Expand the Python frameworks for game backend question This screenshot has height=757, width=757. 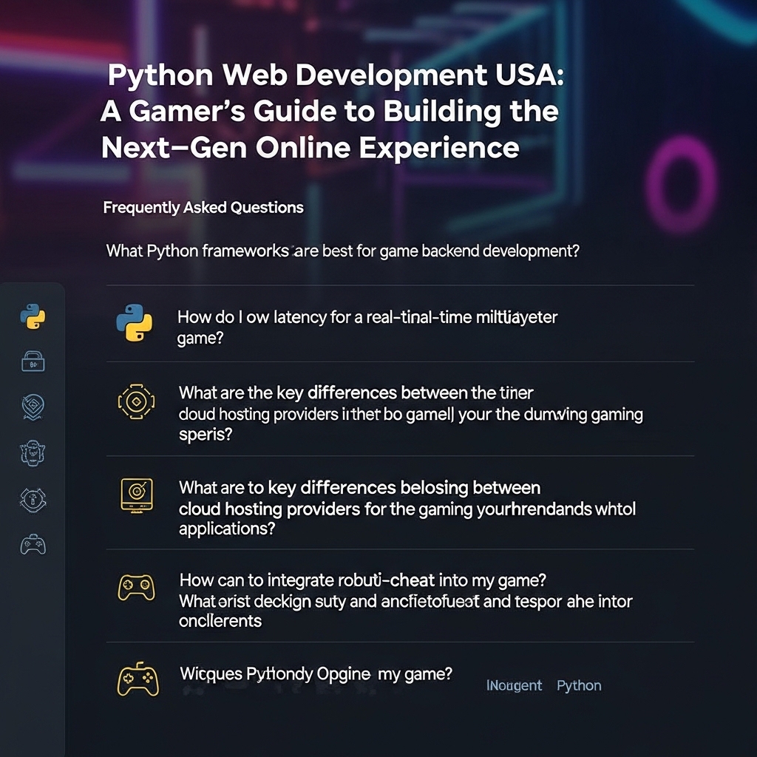point(342,251)
